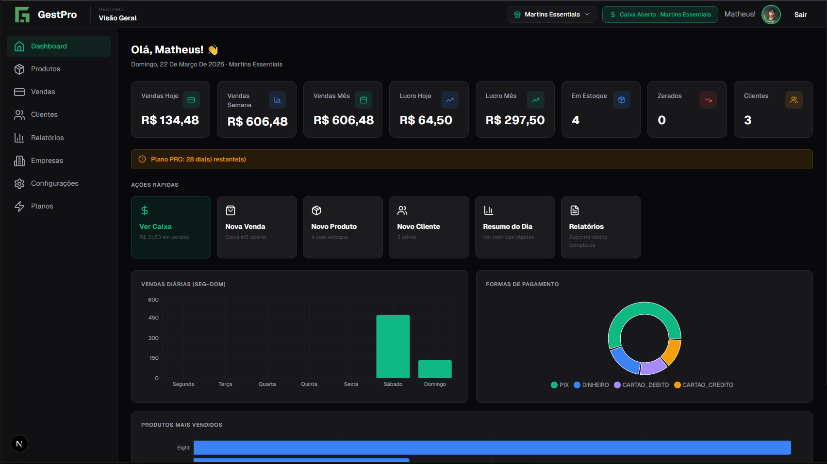This screenshot has width=827, height=464.
Task: Click the Sair logout button
Action: (x=800, y=15)
